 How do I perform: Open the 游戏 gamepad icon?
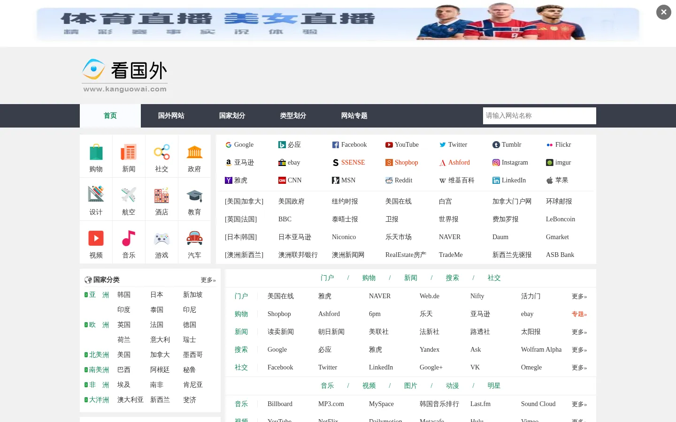(161, 239)
